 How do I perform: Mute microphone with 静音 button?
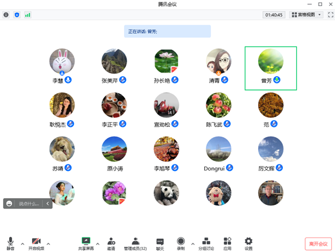click(10, 244)
